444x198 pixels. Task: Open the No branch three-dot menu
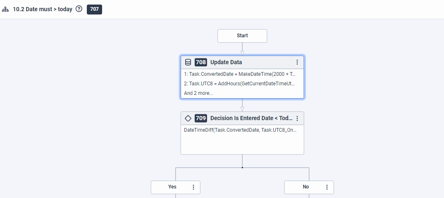(x=327, y=187)
